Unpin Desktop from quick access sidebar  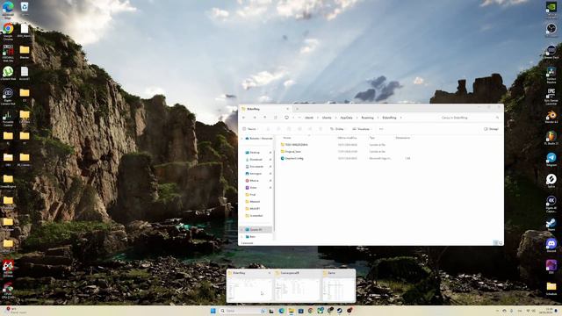tap(270, 153)
